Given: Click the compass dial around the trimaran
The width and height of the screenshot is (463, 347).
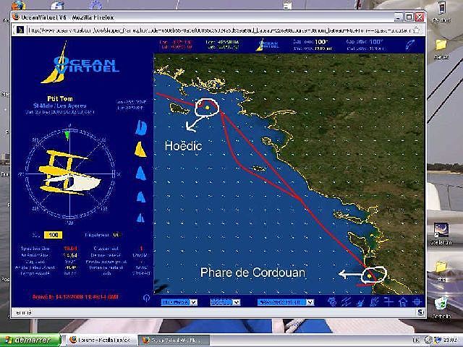Looking at the screenshot, I should click(x=69, y=173).
